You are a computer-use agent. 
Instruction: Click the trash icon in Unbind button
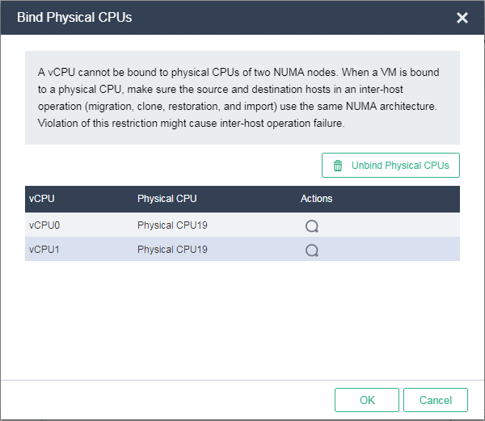(338, 166)
